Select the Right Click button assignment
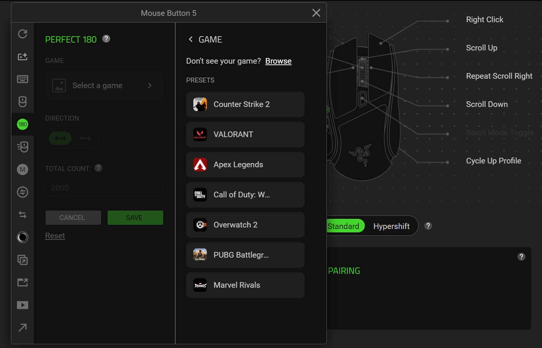The image size is (542, 348). click(x=484, y=20)
